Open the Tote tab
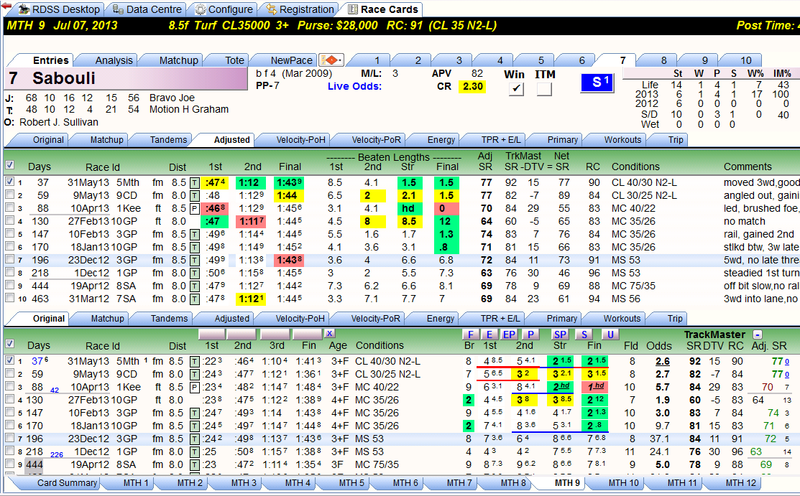Screen dimensions: 800x496 [x=235, y=60]
